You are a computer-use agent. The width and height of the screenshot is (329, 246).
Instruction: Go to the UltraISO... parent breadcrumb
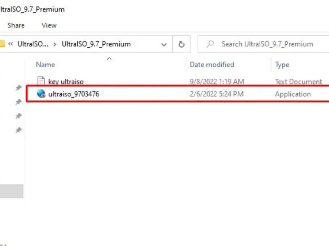33,44
